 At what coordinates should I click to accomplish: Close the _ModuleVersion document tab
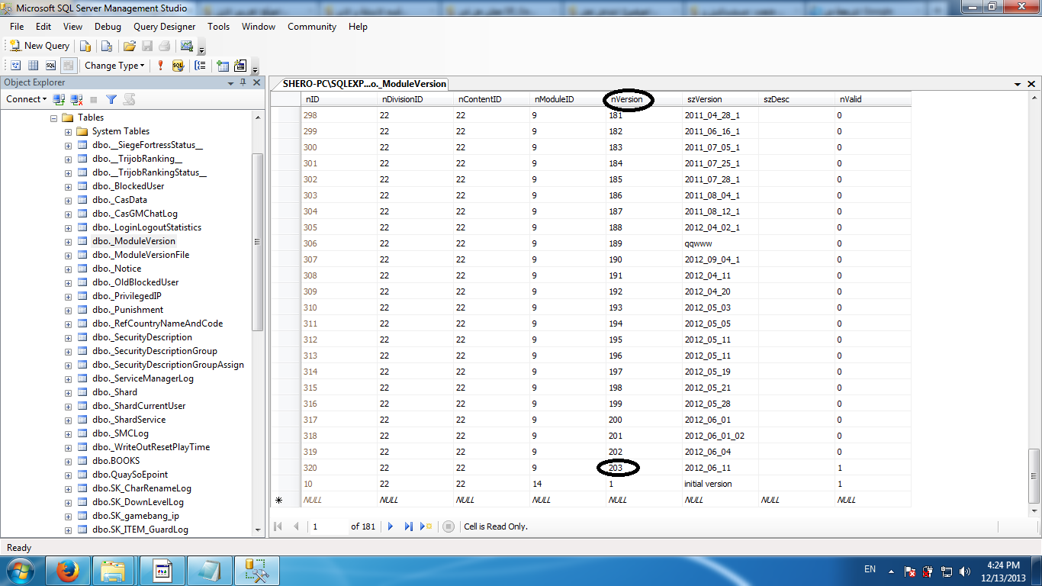1031,84
